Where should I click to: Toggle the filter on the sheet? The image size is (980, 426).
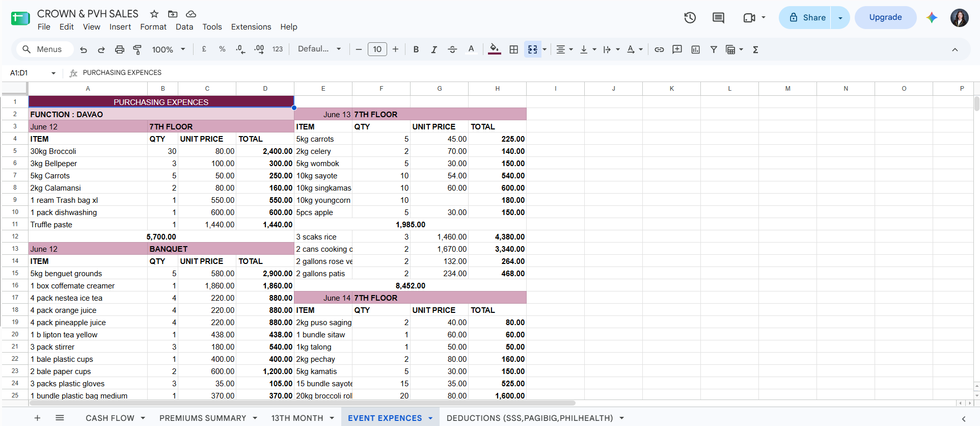coord(714,49)
